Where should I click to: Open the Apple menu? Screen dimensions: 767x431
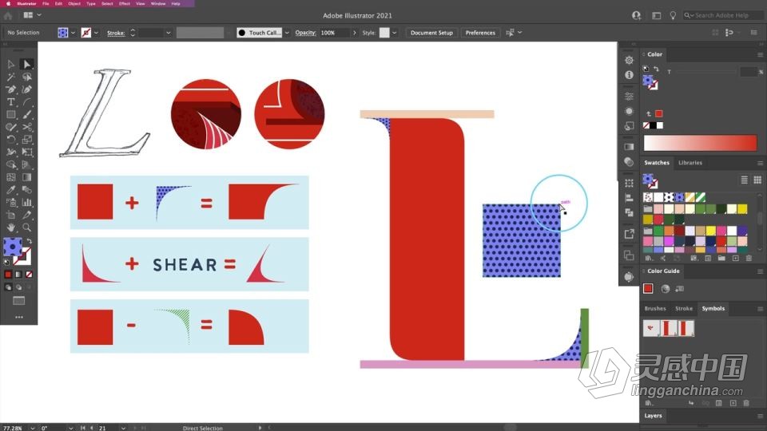pyautogui.click(x=8, y=3)
